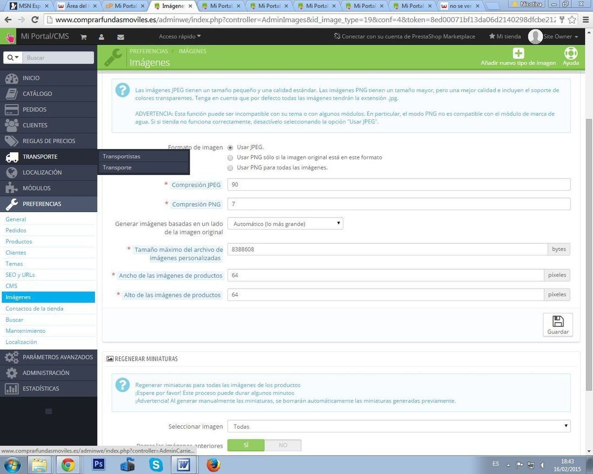Reload the page with the browser refresh icon
Image resolution: width=593 pixels, height=474 pixels.
[x=35, y=19]
